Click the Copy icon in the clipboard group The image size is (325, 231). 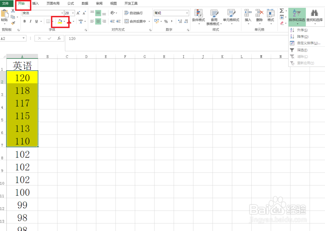pos(13,17)
